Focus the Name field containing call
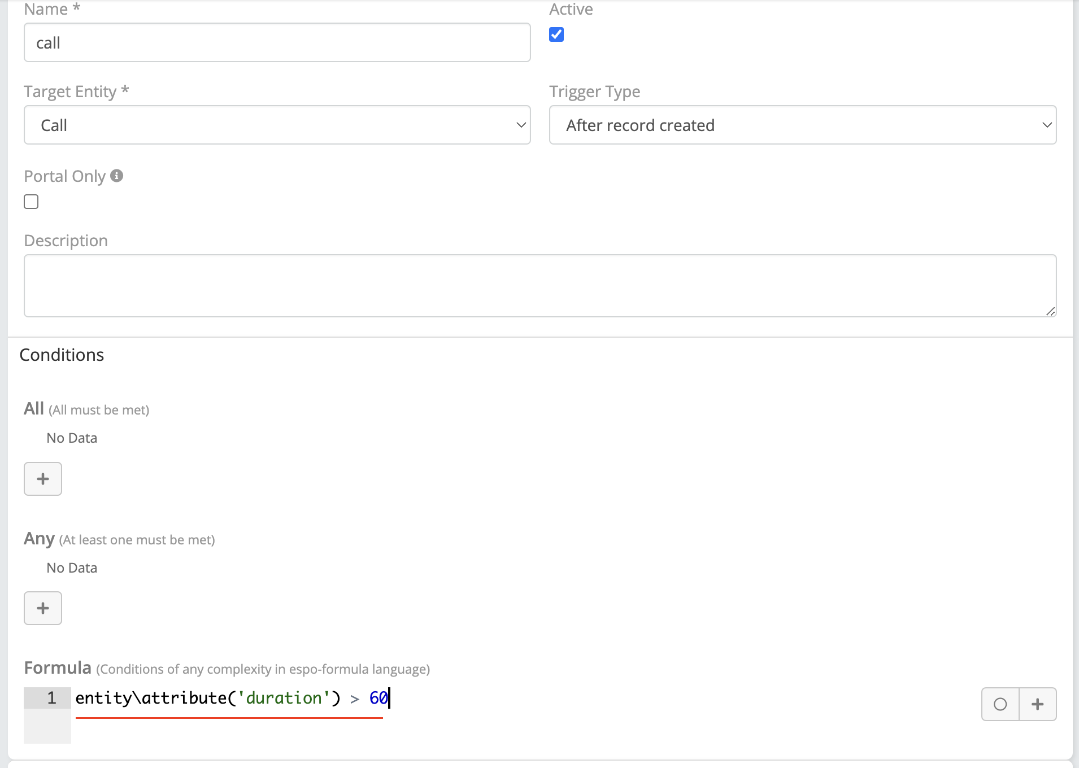The height and width of the screenshot is (768, 1079). 277,43
